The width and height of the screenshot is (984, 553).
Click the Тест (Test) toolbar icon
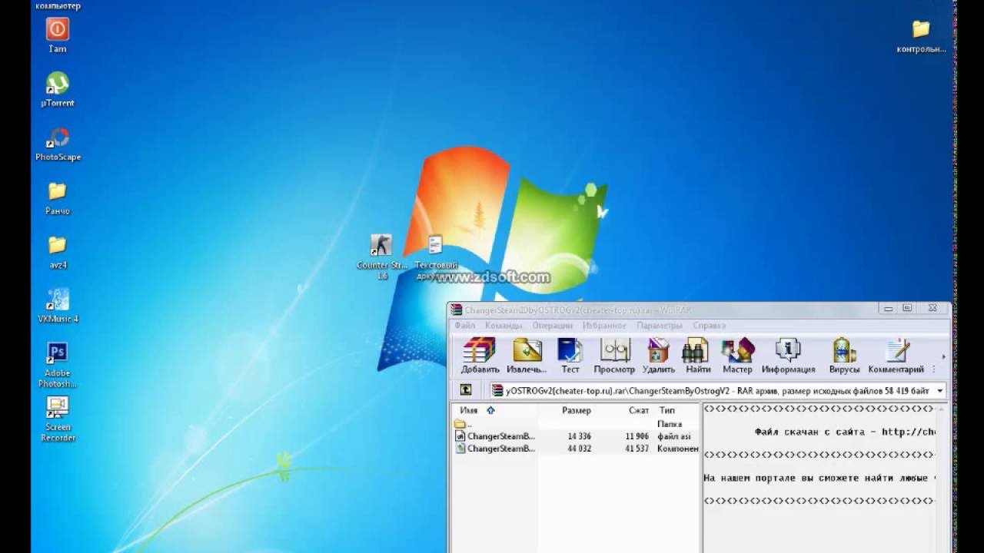tap(570, 355)
